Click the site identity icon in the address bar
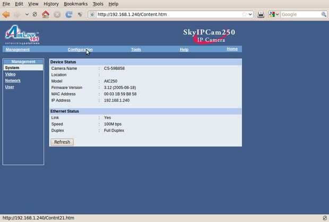The height and width of the screenshot is (222, 329). (x=92, y=14)
